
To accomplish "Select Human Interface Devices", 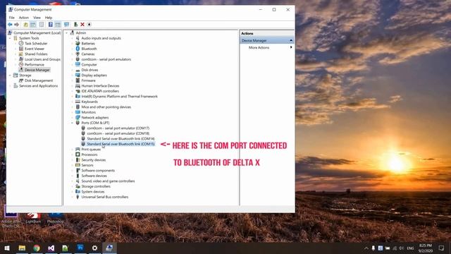I will click(x=100, y=86).
